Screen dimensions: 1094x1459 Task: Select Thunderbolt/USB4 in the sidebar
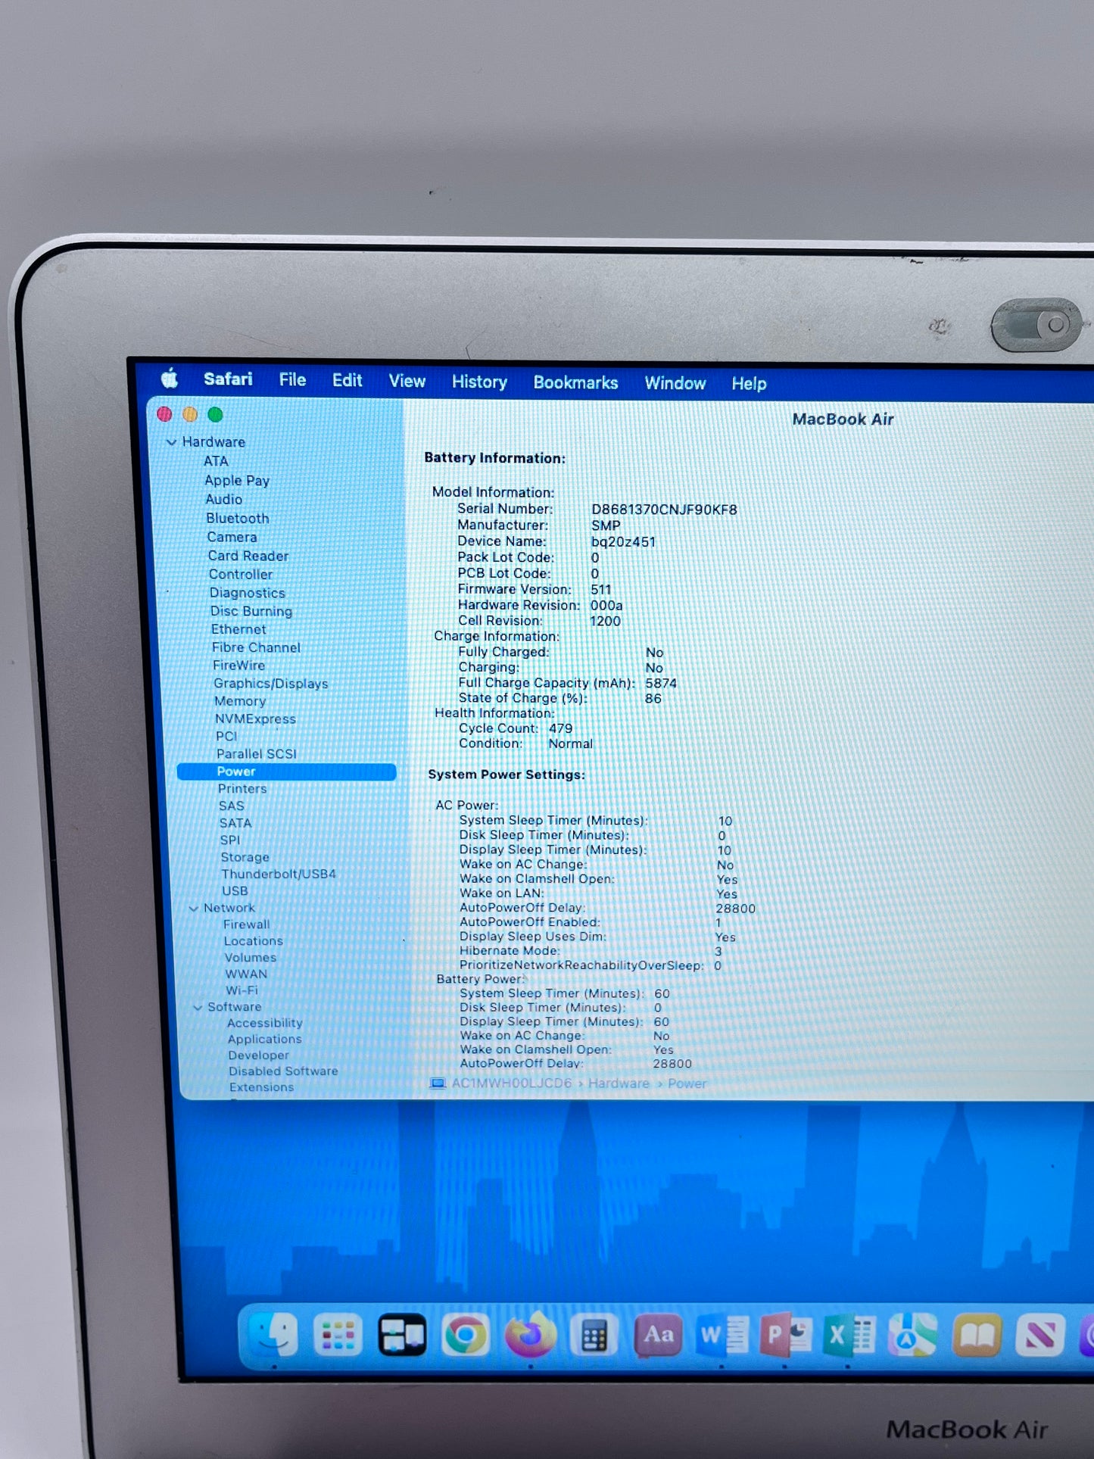279,874
